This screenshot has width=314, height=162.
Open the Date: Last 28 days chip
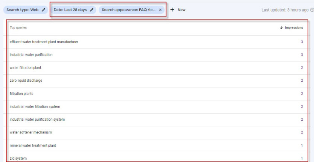coord(73,10)
